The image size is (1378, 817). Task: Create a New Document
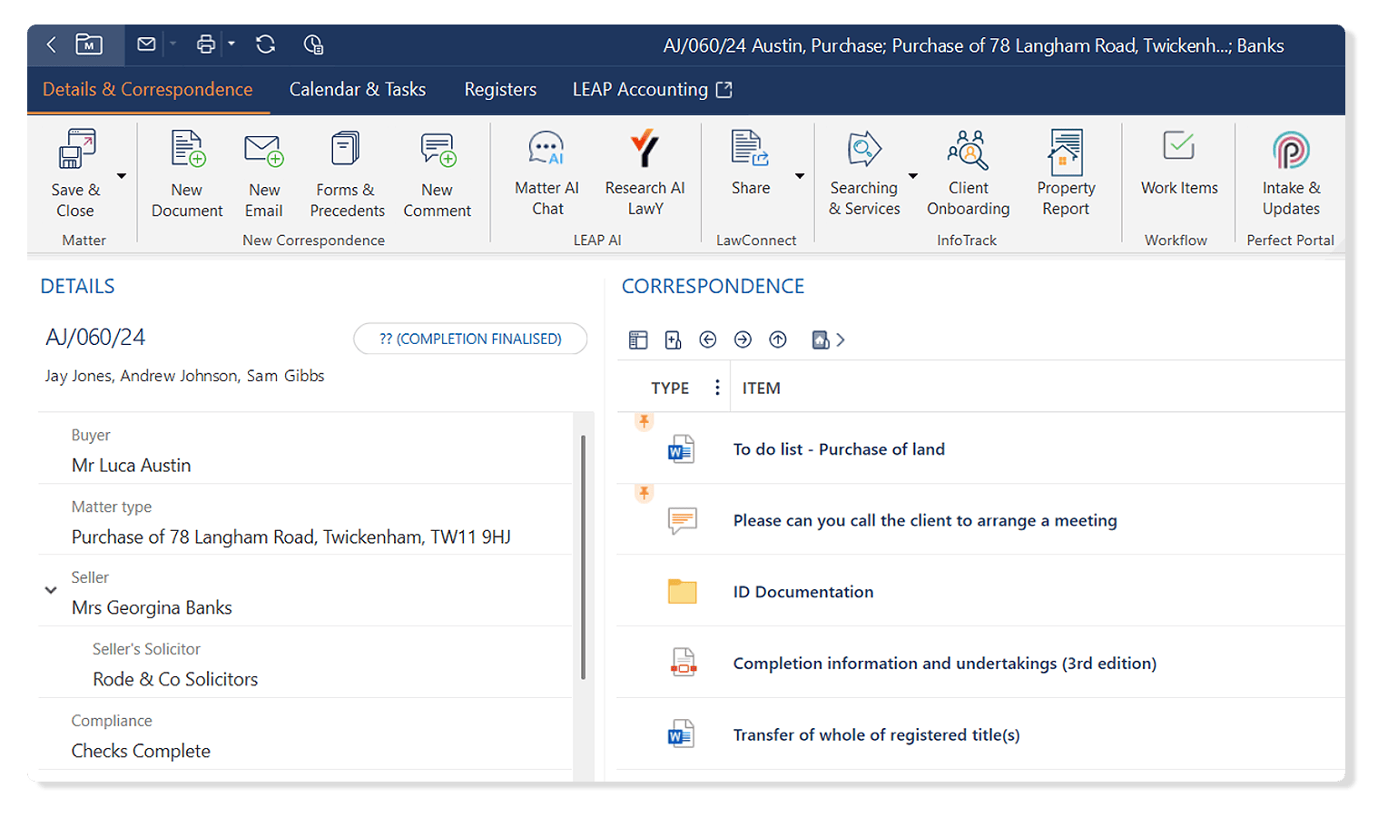coord(187,174)
